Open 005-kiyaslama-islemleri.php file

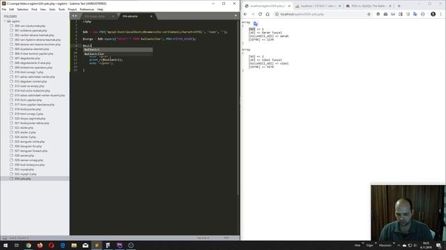pos(32,49)
